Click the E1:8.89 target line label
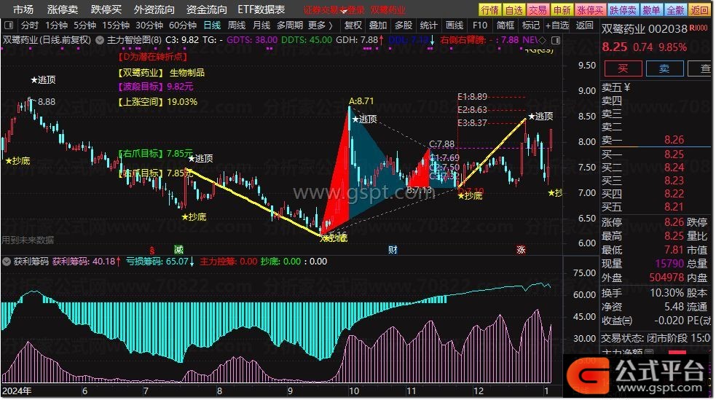This screenshot has width=716, height=400. pos(472,97)
